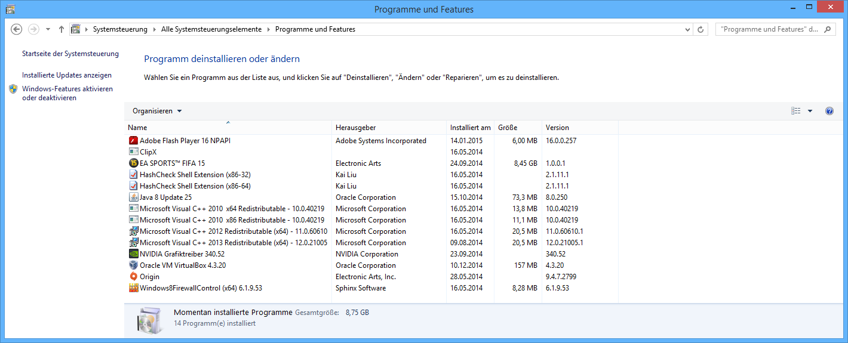Click the Windows8FirewallControl icon
848x343 pixels.
134,288
